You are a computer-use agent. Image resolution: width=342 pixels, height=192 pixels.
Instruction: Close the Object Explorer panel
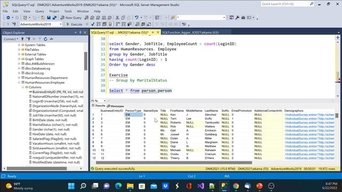pyautogui.click(x=85, y=33)
